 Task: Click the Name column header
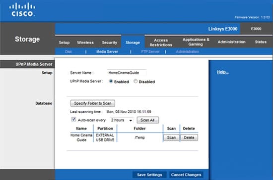tap(81, 129)
